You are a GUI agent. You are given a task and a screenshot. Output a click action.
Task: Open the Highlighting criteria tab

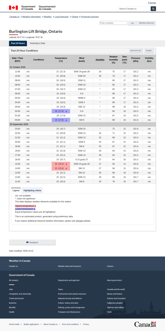coord(32,190)
